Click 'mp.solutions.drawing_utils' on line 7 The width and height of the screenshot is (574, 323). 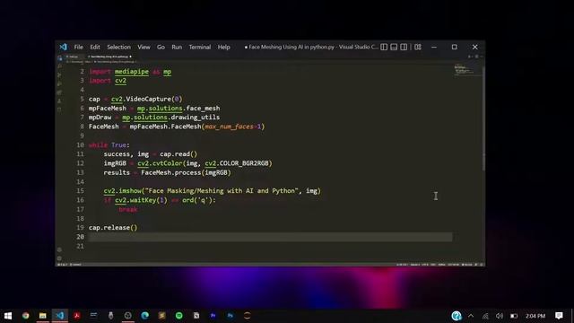[x=171, y=118]
